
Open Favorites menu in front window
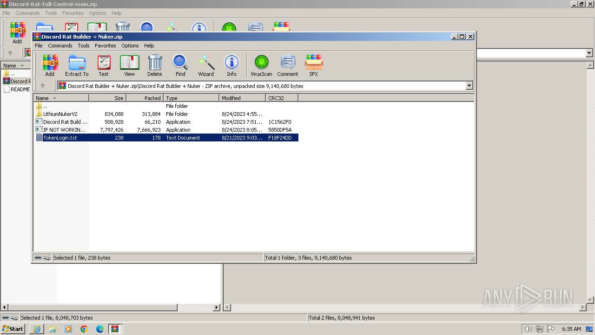(x=106, y=46)
